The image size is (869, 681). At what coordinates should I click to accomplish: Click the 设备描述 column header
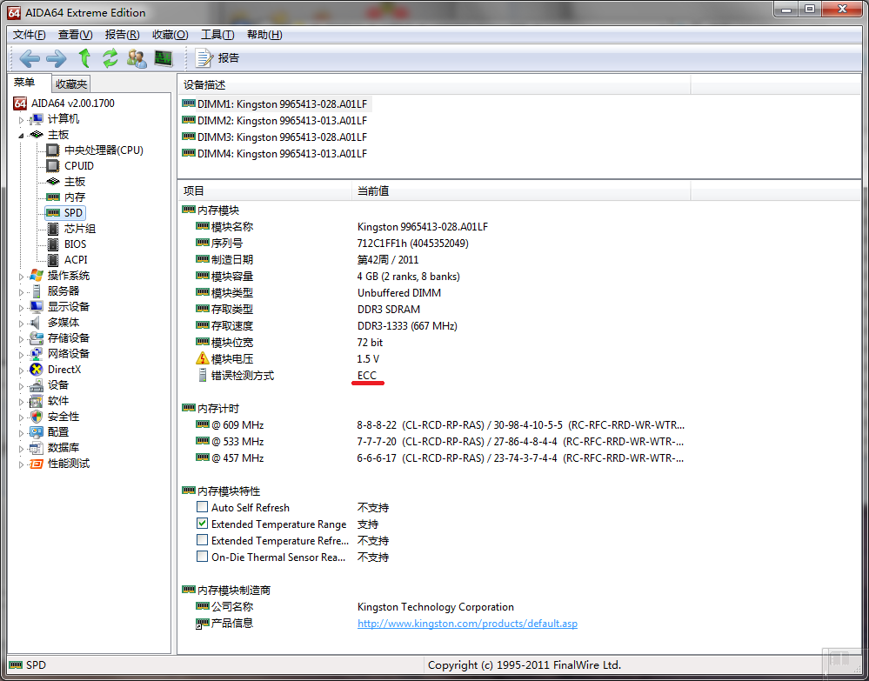click(435, 84)
